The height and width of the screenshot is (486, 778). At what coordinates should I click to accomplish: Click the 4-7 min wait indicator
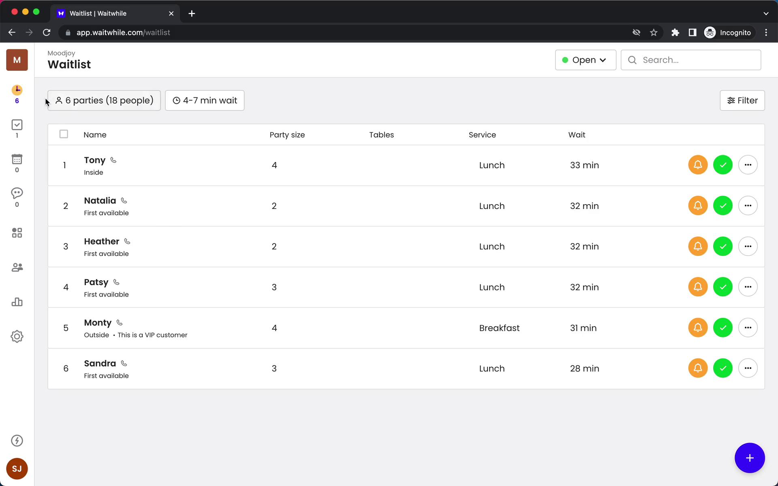pos(205,100)
